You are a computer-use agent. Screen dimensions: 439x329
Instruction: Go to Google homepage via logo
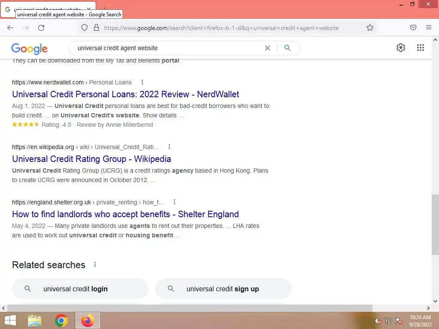tap(30, 49)
